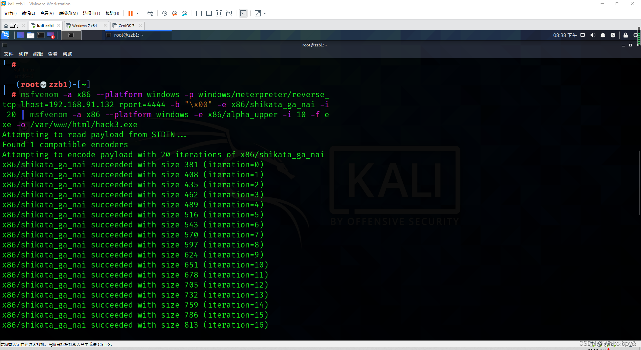
Task: Open the terminal 编辑 menu
Action: [x=38, y=54]
